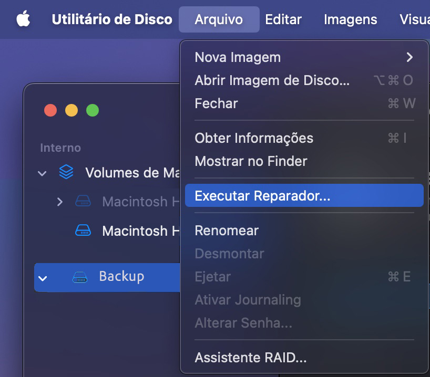
Task: Click Ejetar in the menu
Action: click(x=212, y=277)
